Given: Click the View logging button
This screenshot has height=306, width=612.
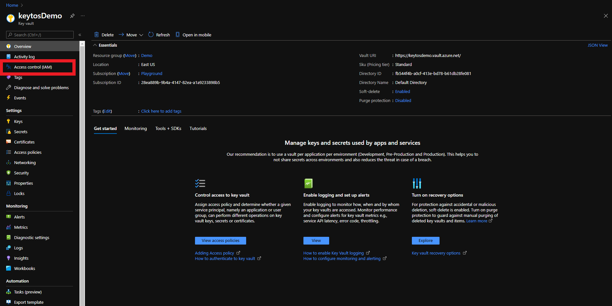Looking at the screenshot, I should pos(316,241).
